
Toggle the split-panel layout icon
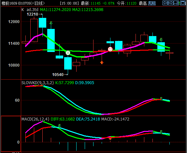pyautogui.click(x=177, y=3)
